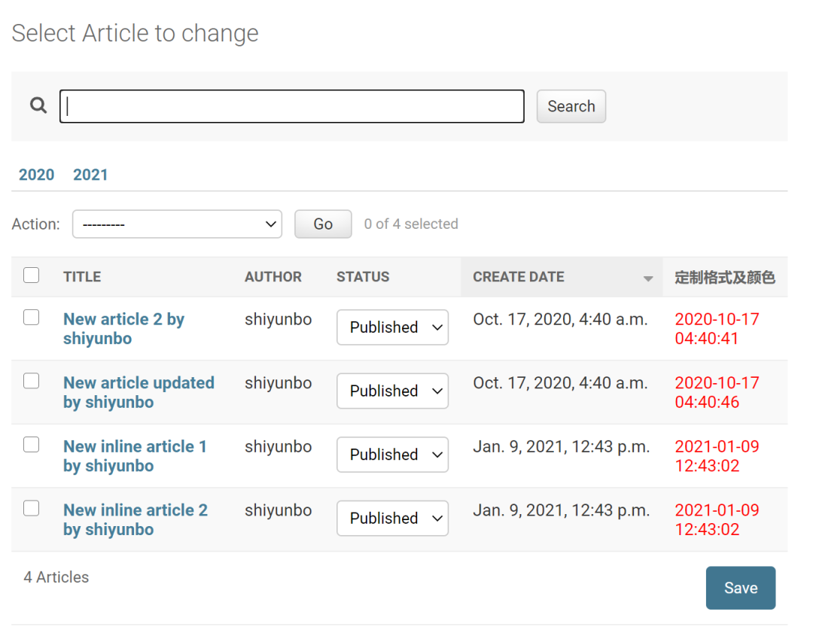The height and width of the screenshot is (639, 813).
Task: Click the magnifying glass search icon
Action: pos(38,105)
